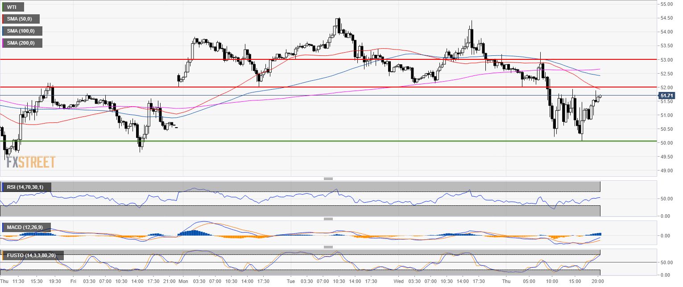
Task: Click the FXSTREET watermark logo
Action: (31, 162)
